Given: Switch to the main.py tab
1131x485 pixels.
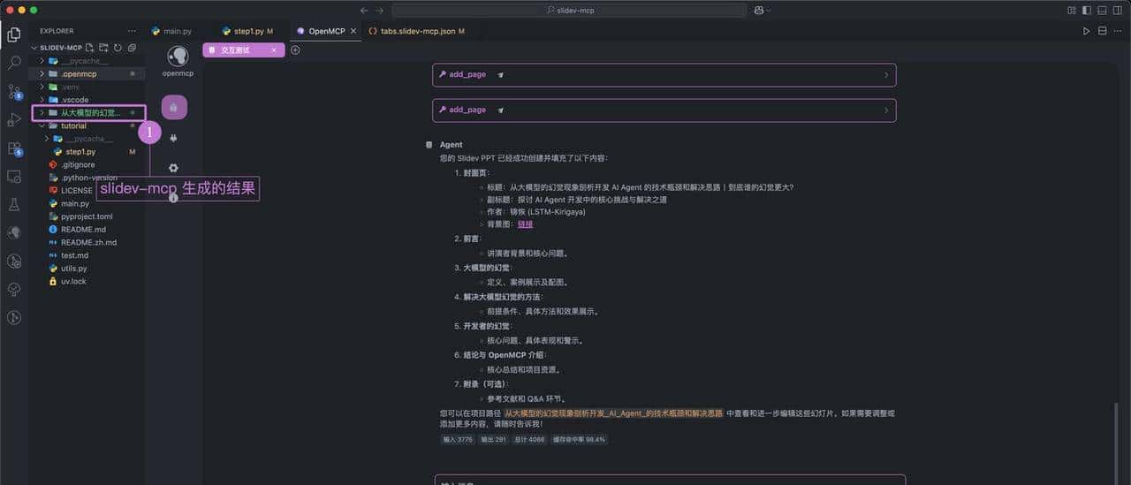Looking at the screenshot, I should 177,31.
